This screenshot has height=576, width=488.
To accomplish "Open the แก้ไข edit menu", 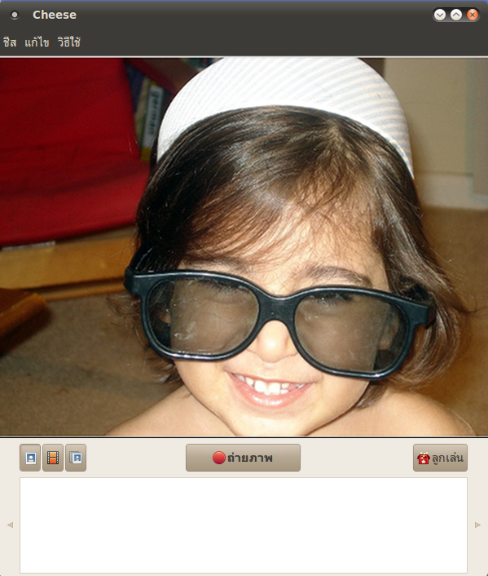I will pos(37,42).
